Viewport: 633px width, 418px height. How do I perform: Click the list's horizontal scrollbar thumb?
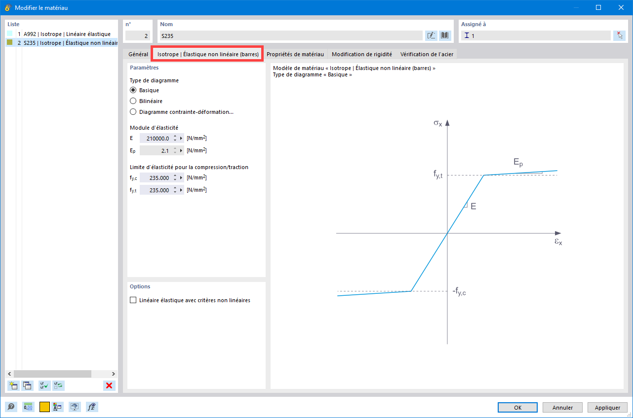(52, 374)
